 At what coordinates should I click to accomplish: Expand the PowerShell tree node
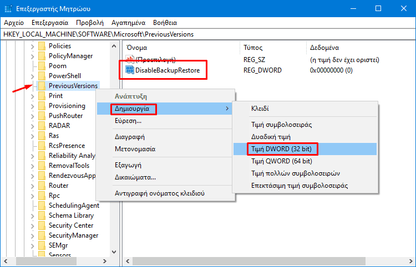click(x=33, y=76)
